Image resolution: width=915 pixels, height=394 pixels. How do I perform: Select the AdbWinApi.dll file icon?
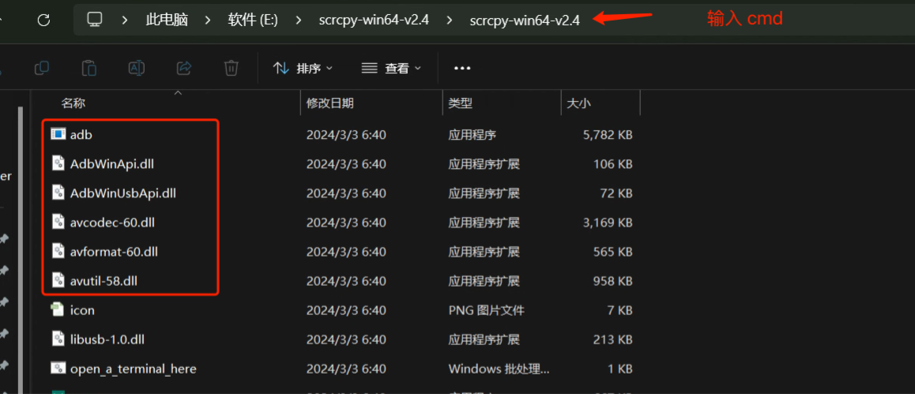click(58, 163)
